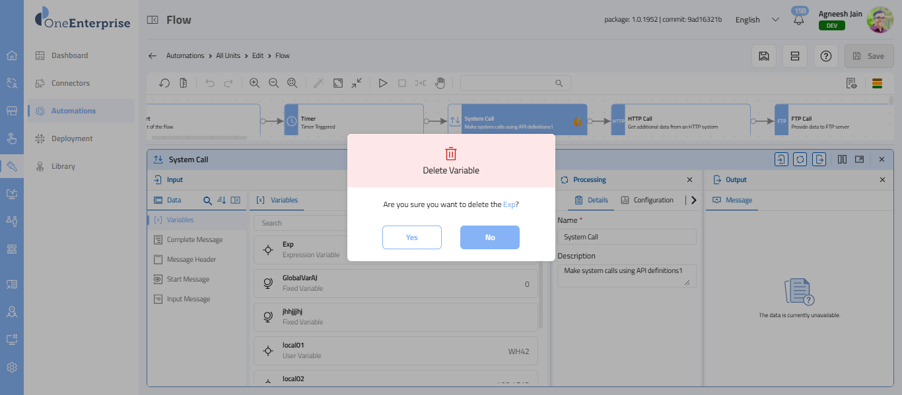Select Complete Message in the Data list
This screenshot has width=902, height=395.
(194, 240)
